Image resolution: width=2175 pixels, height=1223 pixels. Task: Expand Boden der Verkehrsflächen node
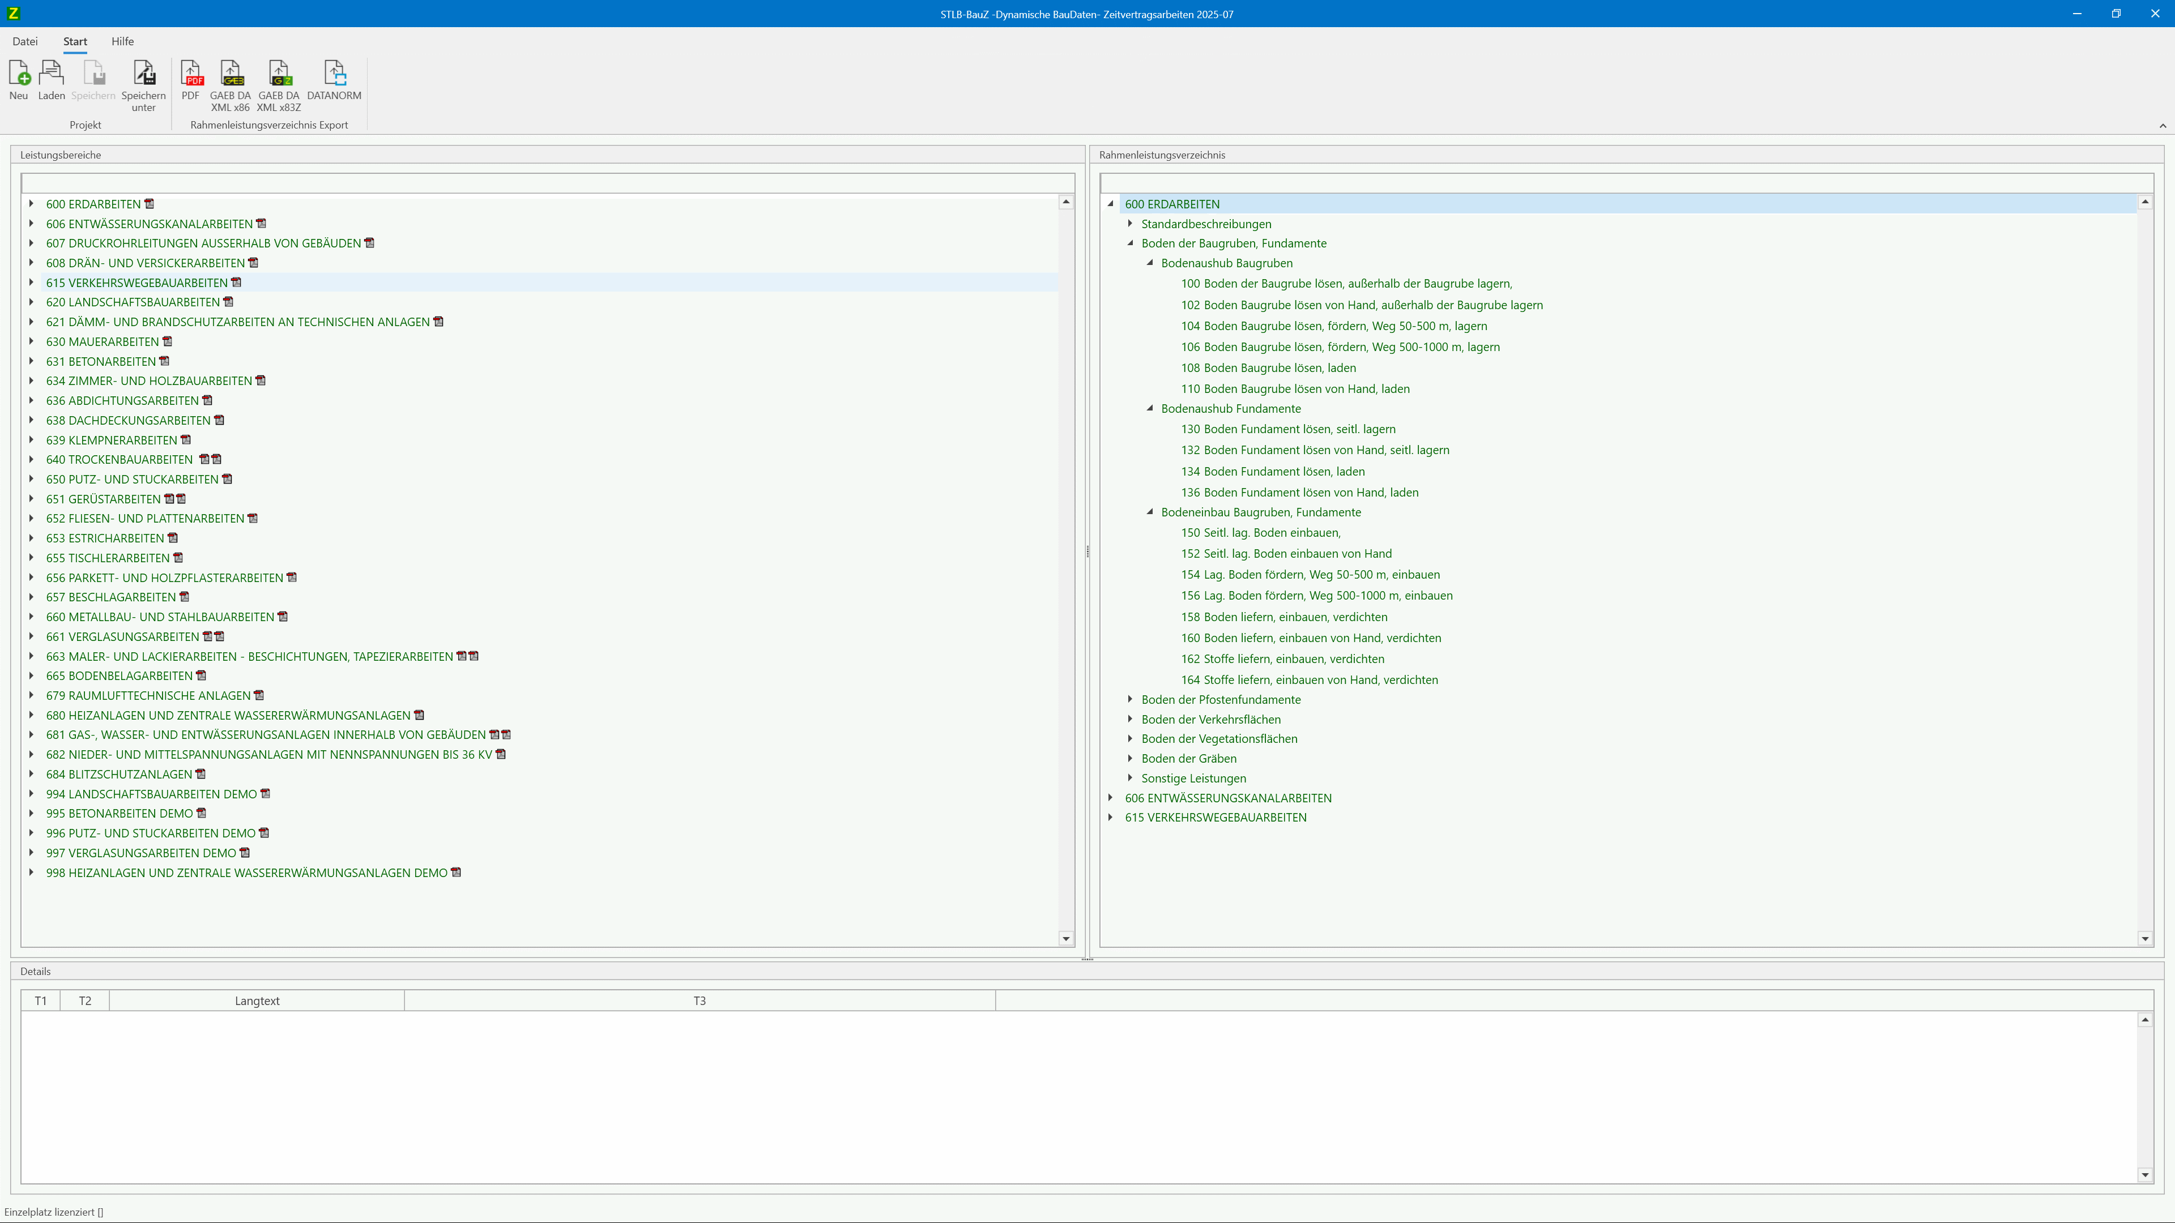tap(1130, 719)
